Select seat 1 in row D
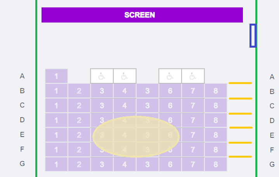Screen dimensions: 279x177 tap(56, 120)
